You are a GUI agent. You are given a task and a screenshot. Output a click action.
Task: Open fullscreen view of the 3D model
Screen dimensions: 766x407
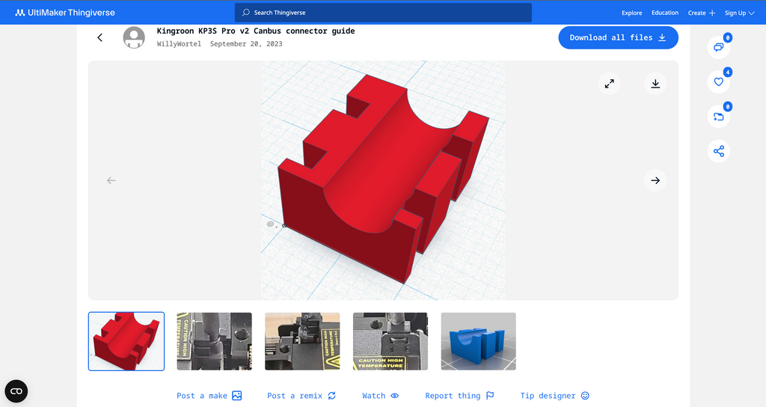[x=610, y=84]
